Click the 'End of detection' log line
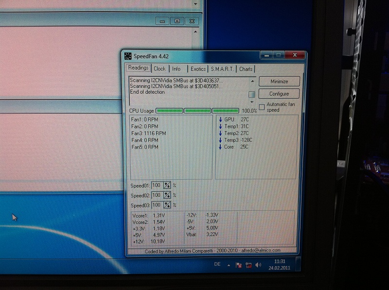Viewport: 389px width, 290px height. pyautogui.click(x=147, y=92)
